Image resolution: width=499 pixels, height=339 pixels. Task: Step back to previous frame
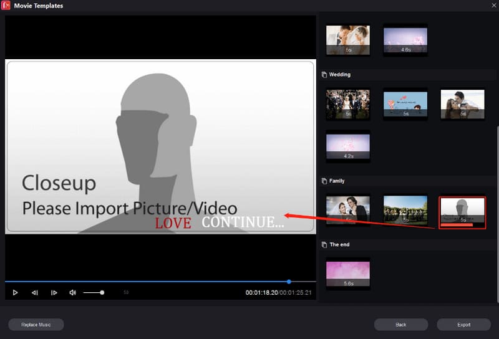click(35, 292)
